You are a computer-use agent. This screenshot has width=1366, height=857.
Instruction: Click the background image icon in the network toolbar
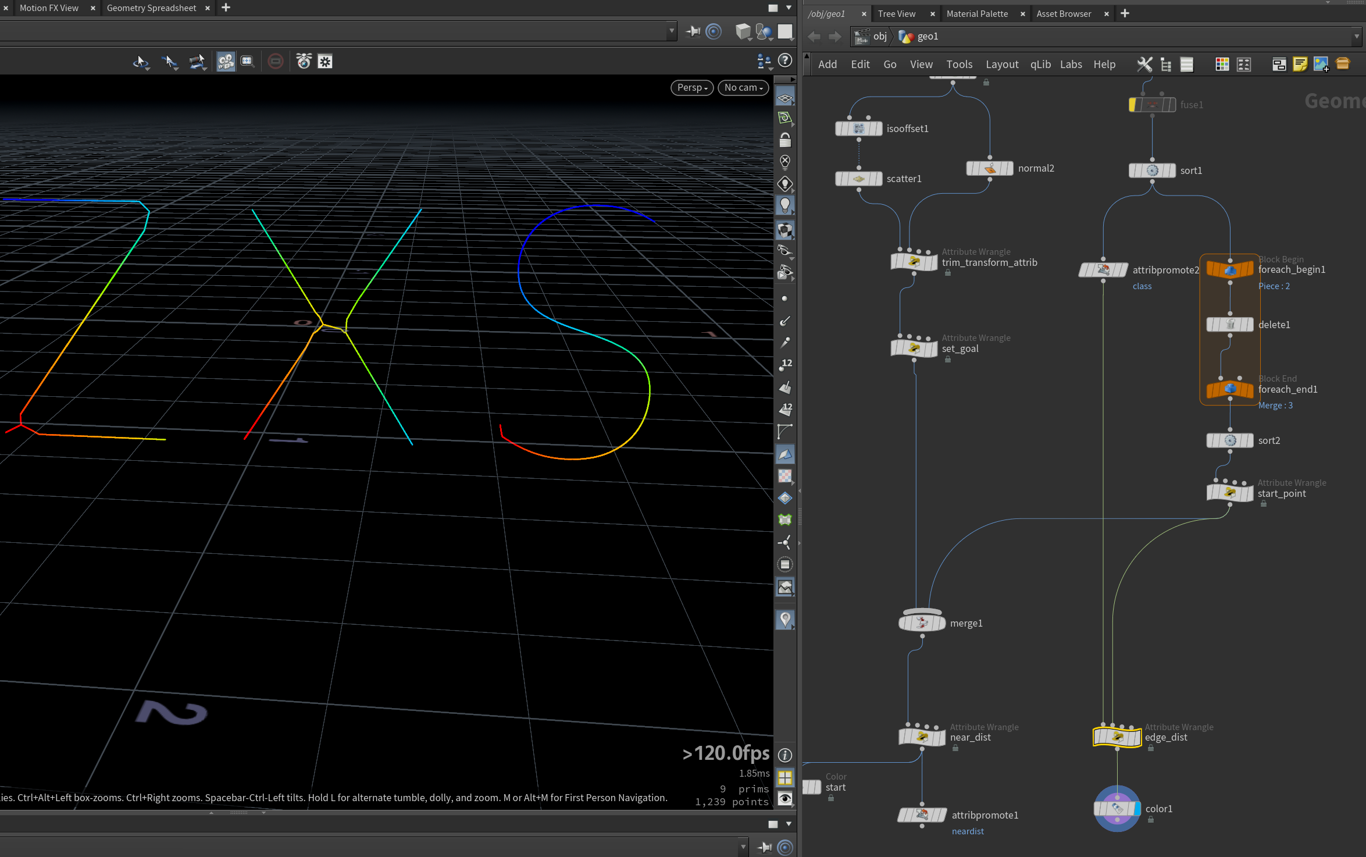click(1321, 64)
